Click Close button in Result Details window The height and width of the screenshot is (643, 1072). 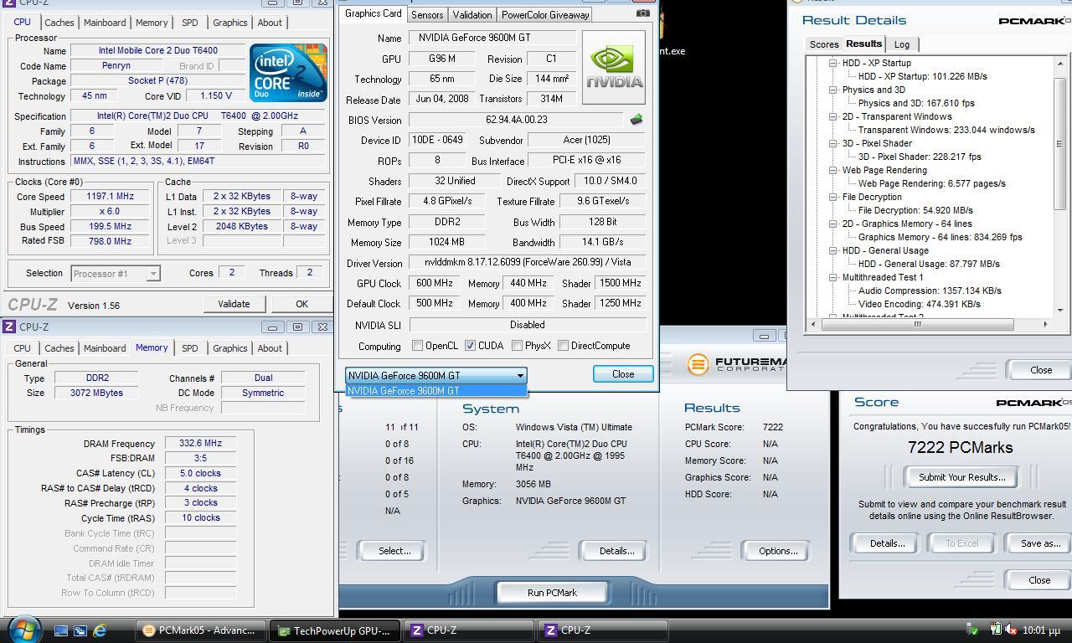(x=1041, y=370)
